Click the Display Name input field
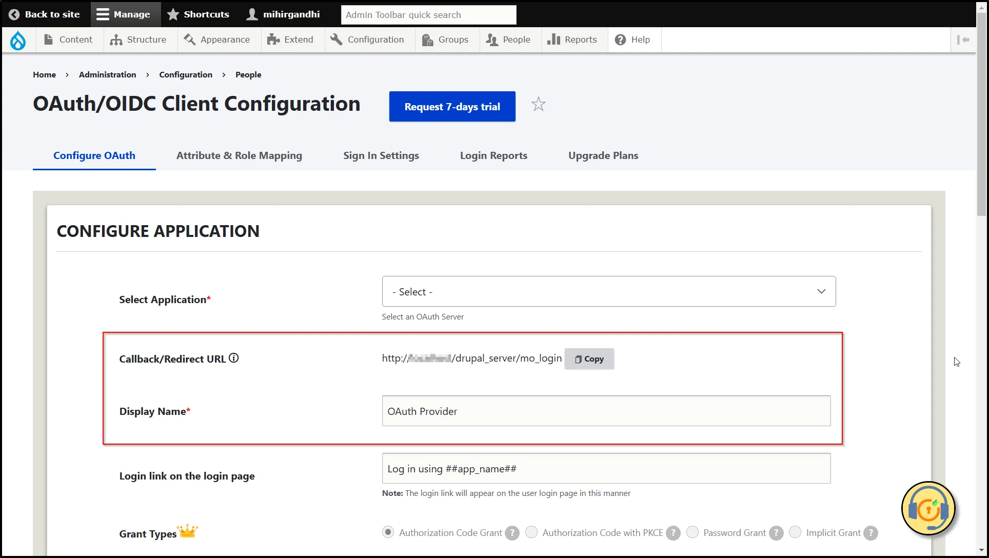The width and height of the screenshot is (989, 558). tap(605, 411)
